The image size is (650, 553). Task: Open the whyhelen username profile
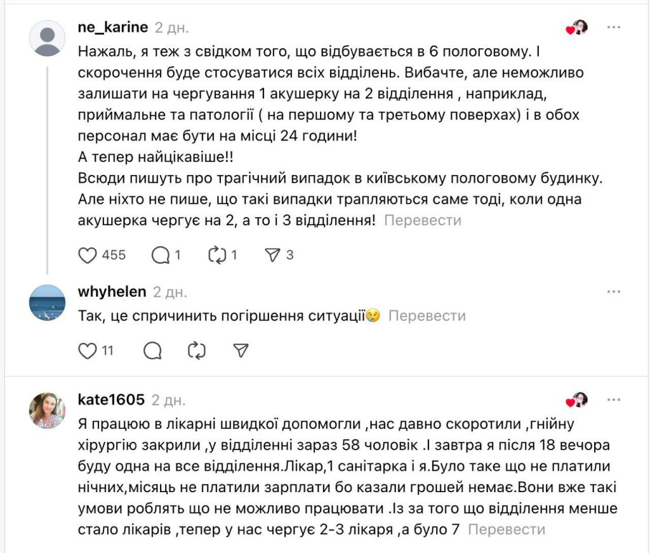(112, 292)
